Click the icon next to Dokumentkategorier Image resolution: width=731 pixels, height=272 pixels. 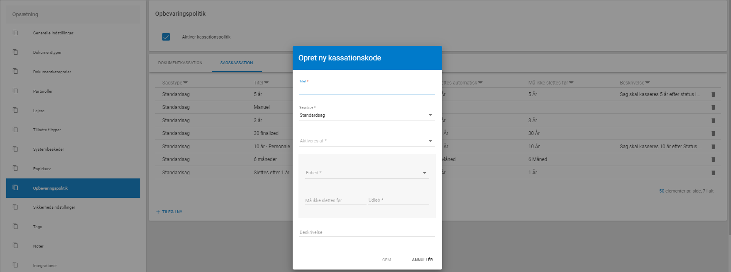click(x=15, y=71)
